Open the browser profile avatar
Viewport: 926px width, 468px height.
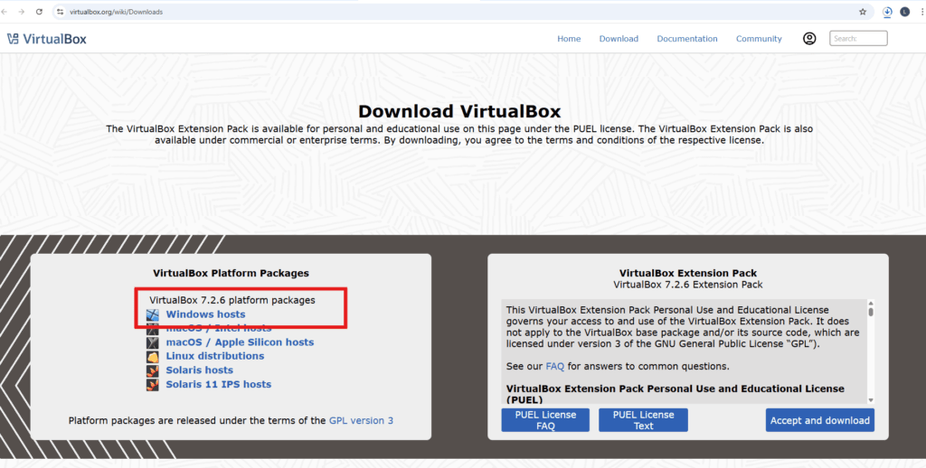click(x=904, y=12)
